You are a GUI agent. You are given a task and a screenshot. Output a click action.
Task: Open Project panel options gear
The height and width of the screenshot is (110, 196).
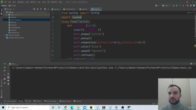45,9
